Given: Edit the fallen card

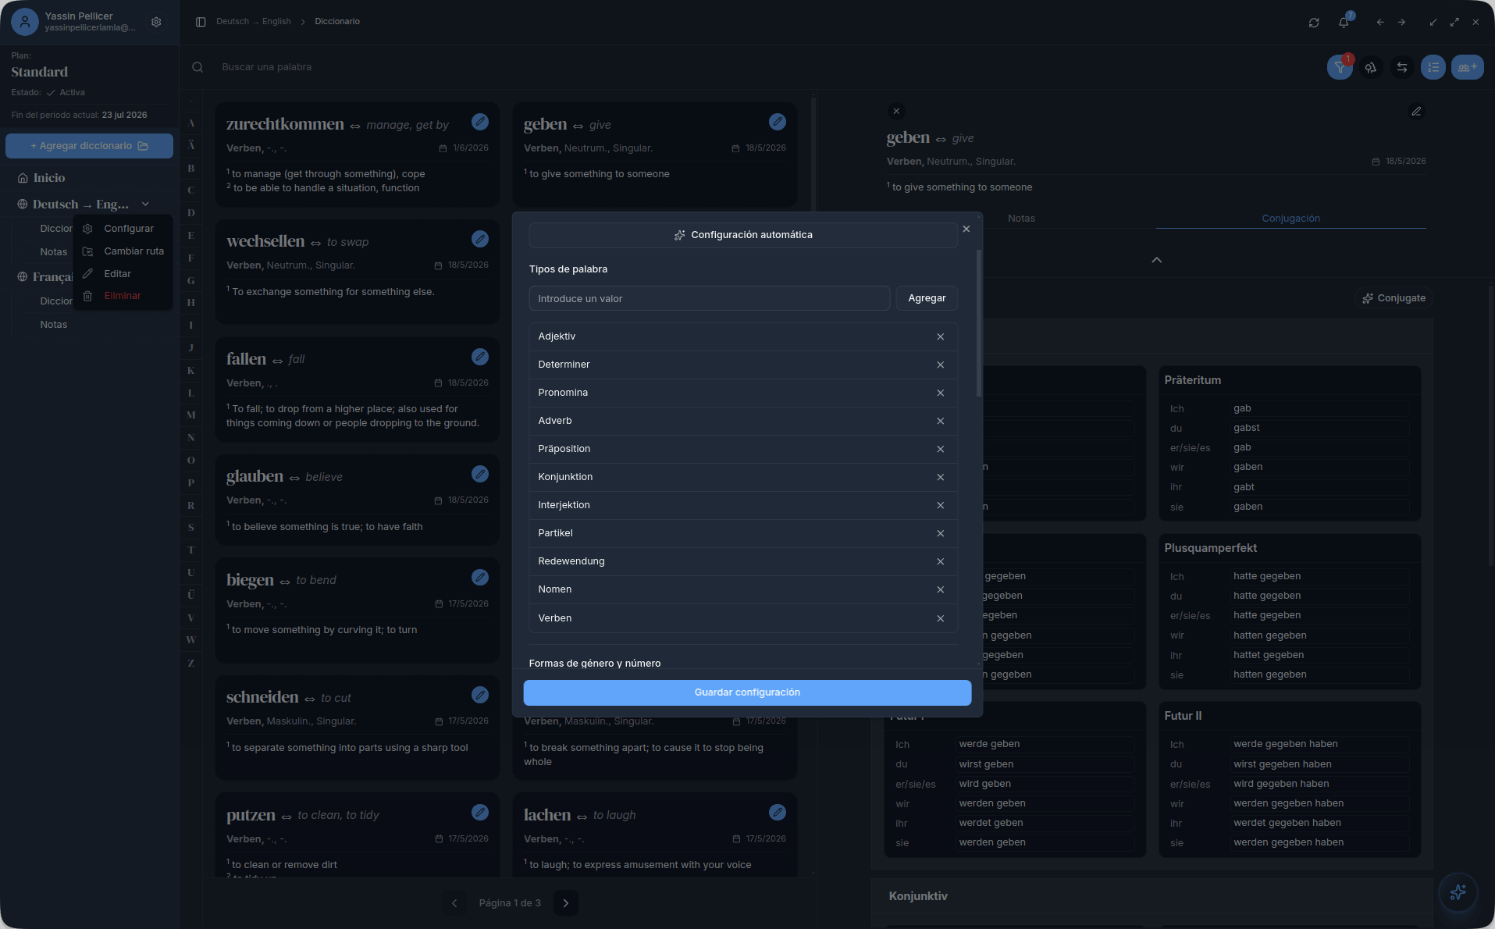Looking at the screenshot, I should pyautogui.click(x=480, y=357).
